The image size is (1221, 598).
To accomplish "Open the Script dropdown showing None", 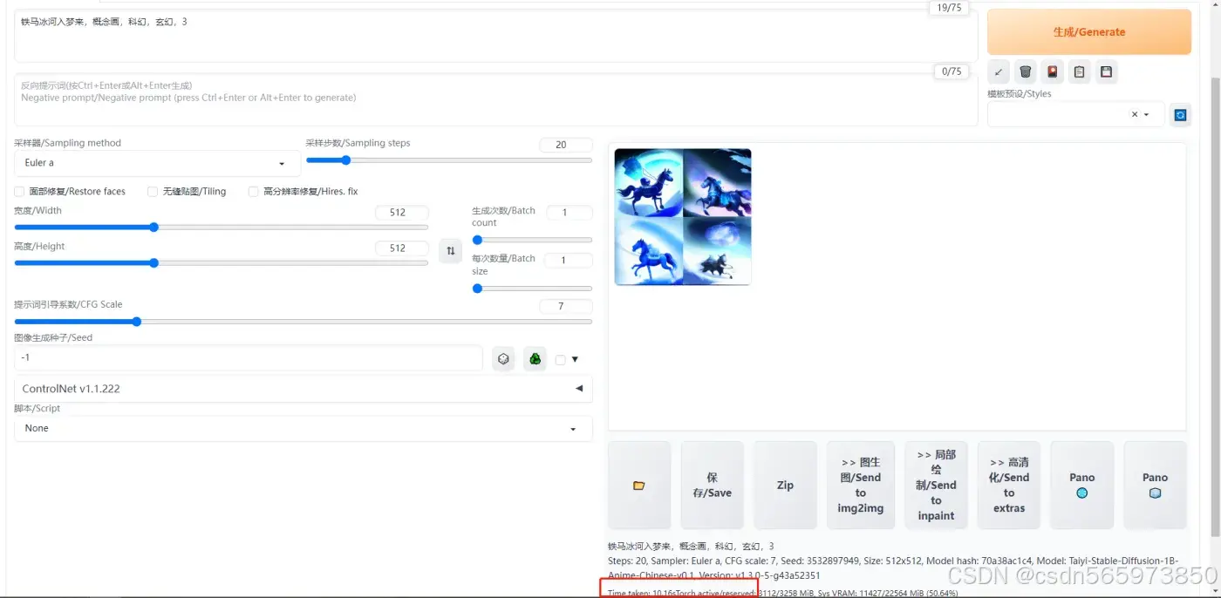I will tap(304, 428).
